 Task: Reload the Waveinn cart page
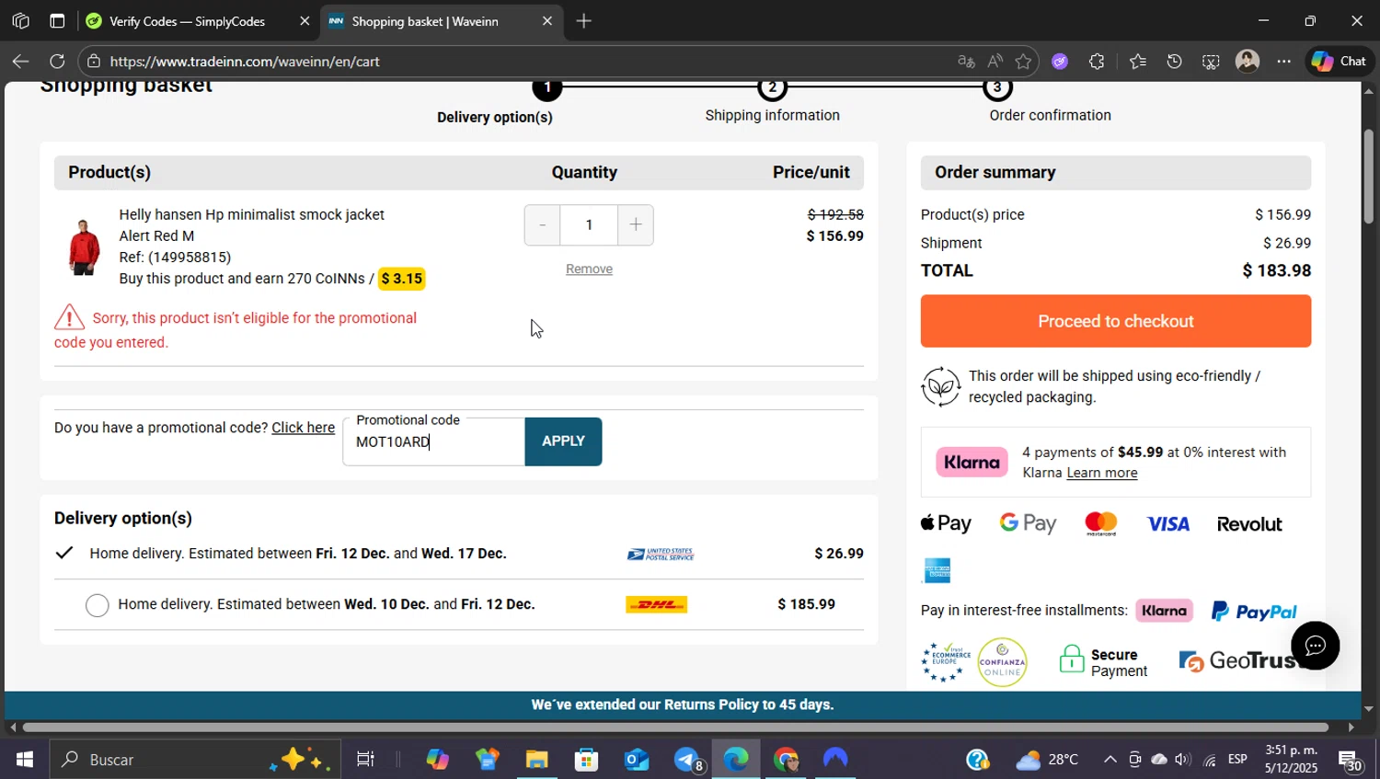pyautogui.click(x=57, y=62)
